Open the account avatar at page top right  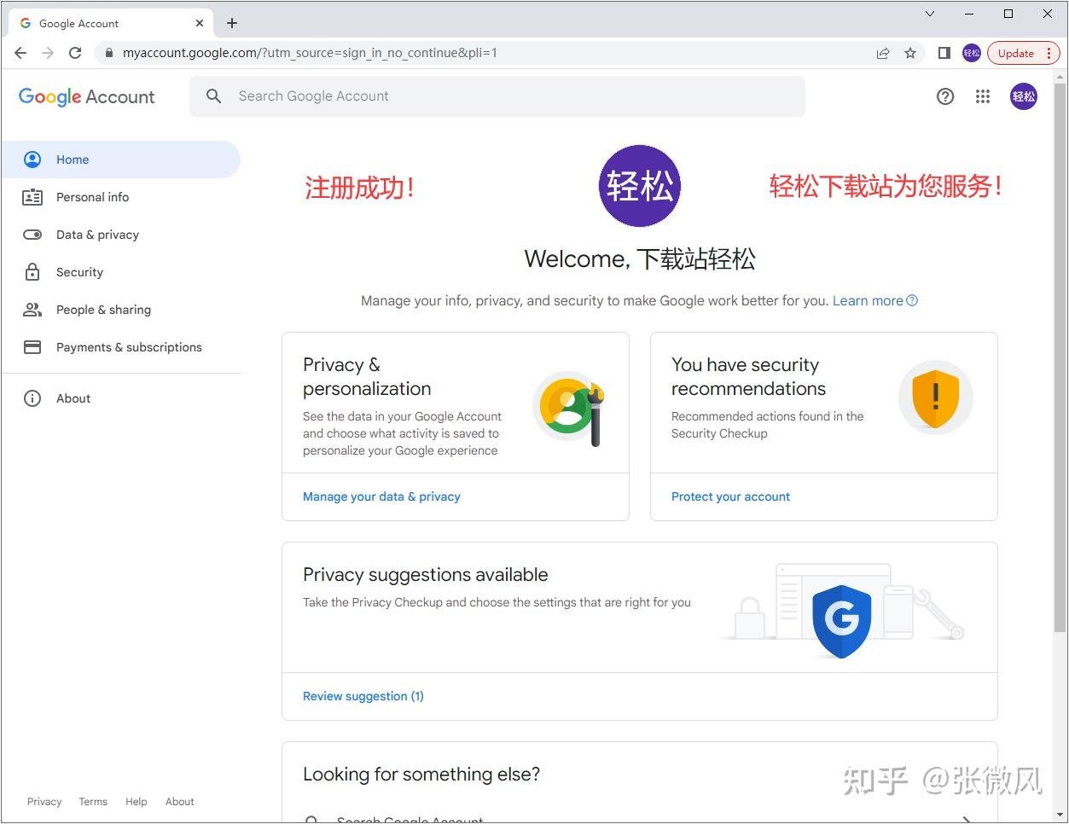(1024, 96)
